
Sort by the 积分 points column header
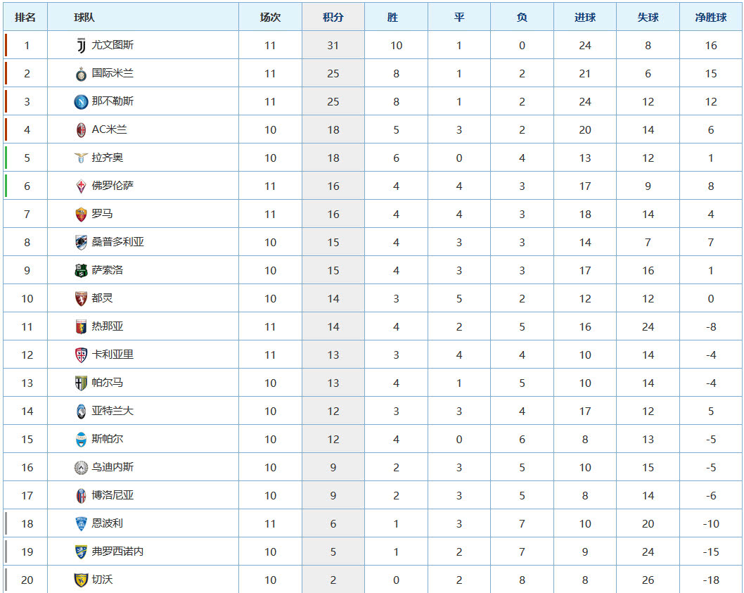(x=333, y=17)
